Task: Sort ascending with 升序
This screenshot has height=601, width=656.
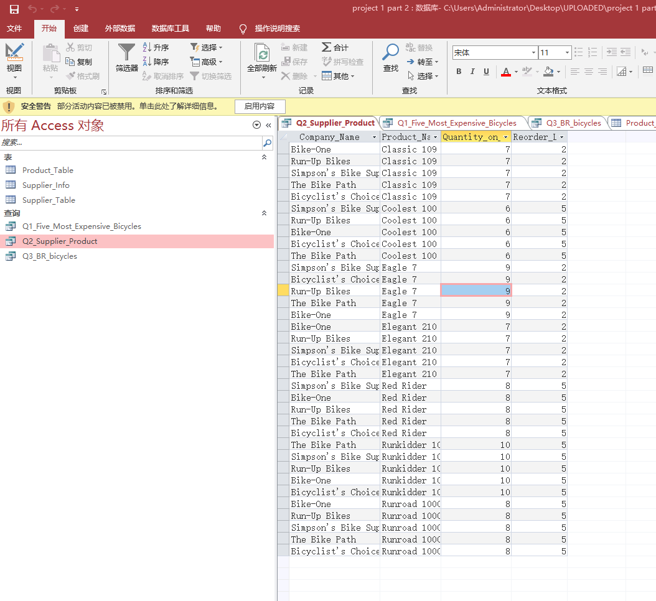Action: coord(156,47)
